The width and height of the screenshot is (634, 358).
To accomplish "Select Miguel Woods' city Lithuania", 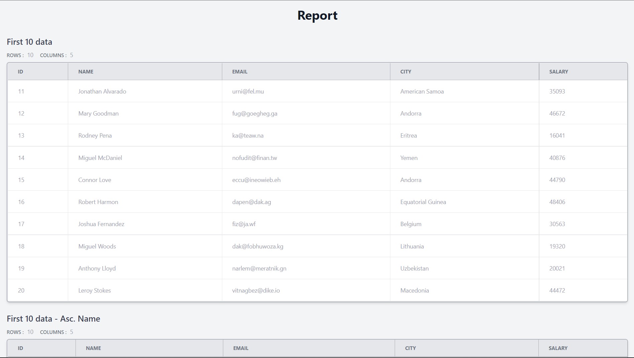I will click(x=412, y=246).
